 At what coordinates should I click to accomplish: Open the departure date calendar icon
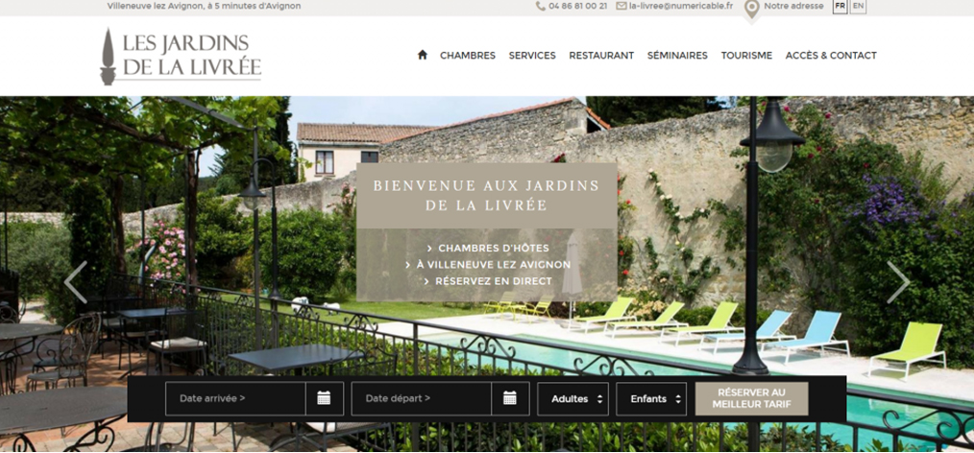(x=510, y=398)
